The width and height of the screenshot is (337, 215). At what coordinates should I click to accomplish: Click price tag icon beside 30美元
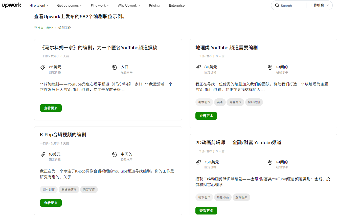[198, 67]
